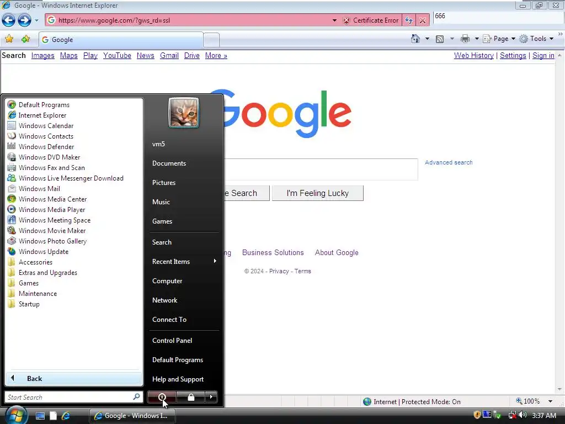The width and height of the screenshot is (565, 424).
Task: Click Back to return to main Start menu
Action: [x=74, y=379]
